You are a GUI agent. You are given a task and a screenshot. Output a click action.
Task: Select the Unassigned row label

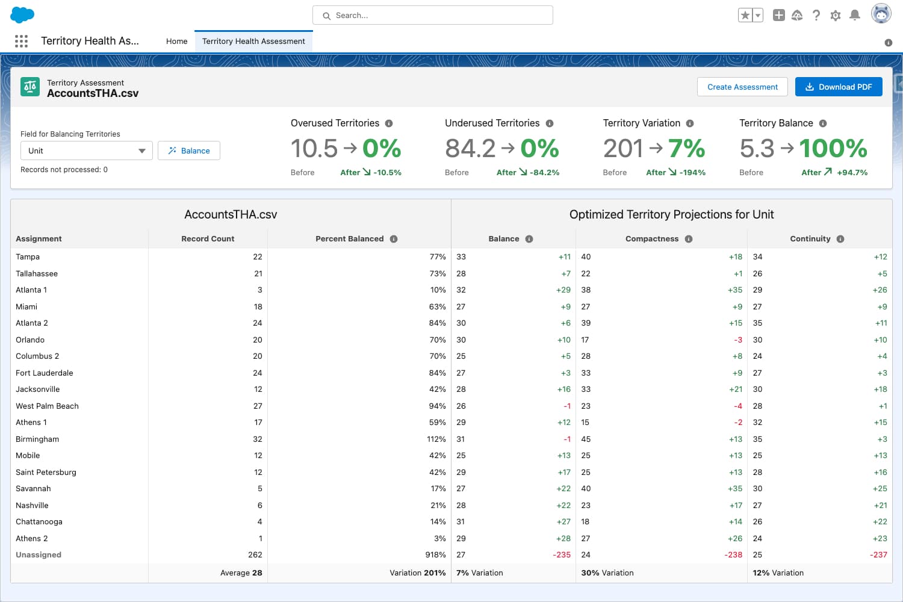tap(39, 555)
